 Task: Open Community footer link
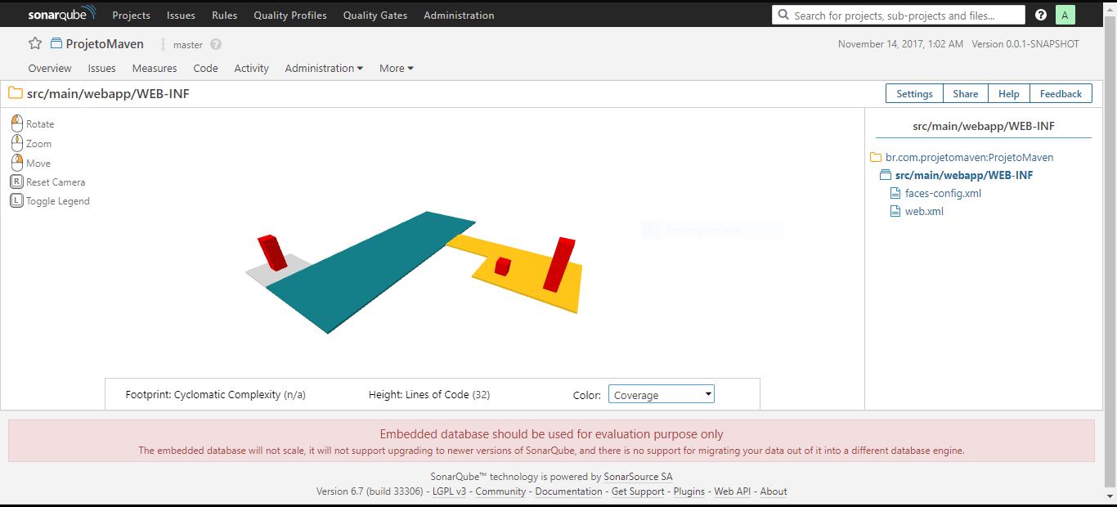point(500,491)
